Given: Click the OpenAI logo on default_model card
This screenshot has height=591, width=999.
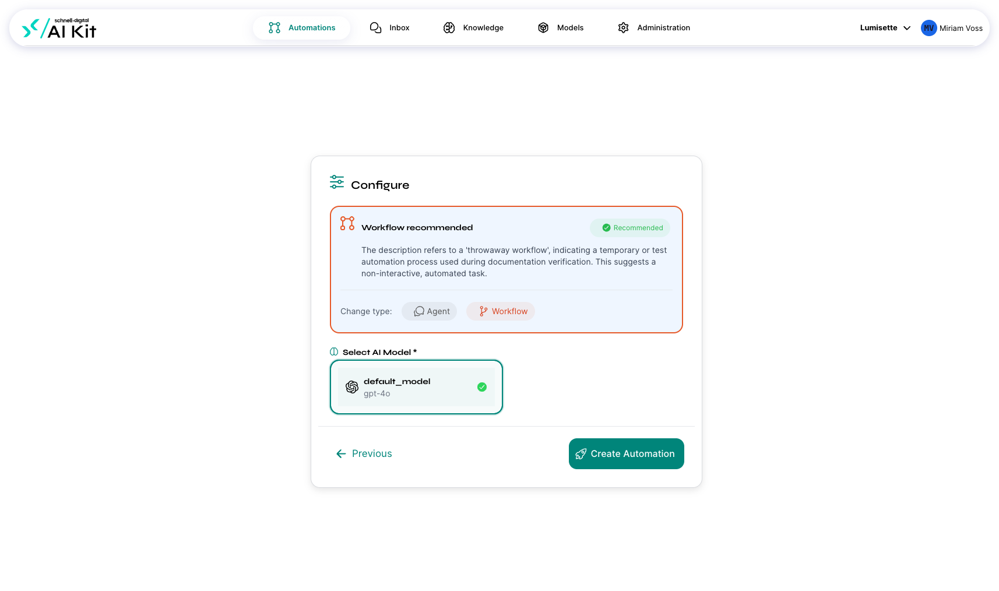Looking at the screenshot, I should coord(352,387).
